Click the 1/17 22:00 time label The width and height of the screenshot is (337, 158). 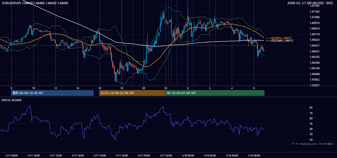tap(166, 155)
